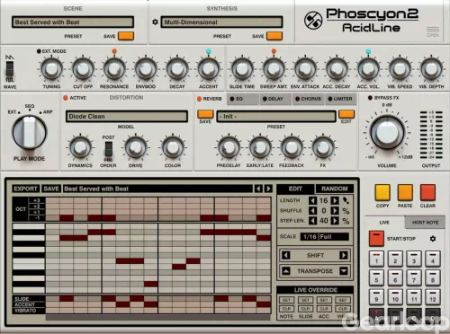Click the FX preset orange EDIT button
Viewport: 450px width, 334px height.
tap(346, 114)
